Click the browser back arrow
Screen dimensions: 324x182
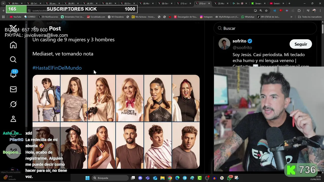tap(4, 11)
